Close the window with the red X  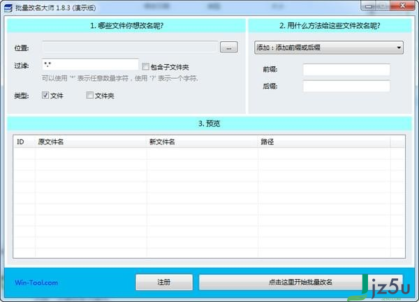pyautogui.click(x=402, y=6)
